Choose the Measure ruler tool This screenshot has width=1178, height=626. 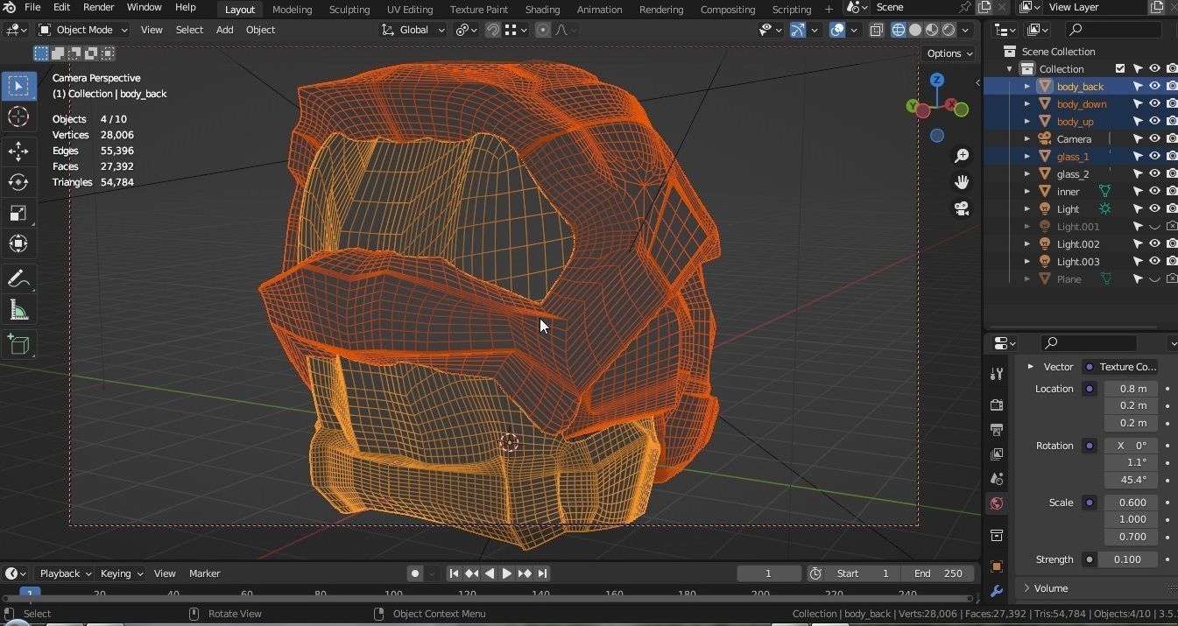coord(18,310)
